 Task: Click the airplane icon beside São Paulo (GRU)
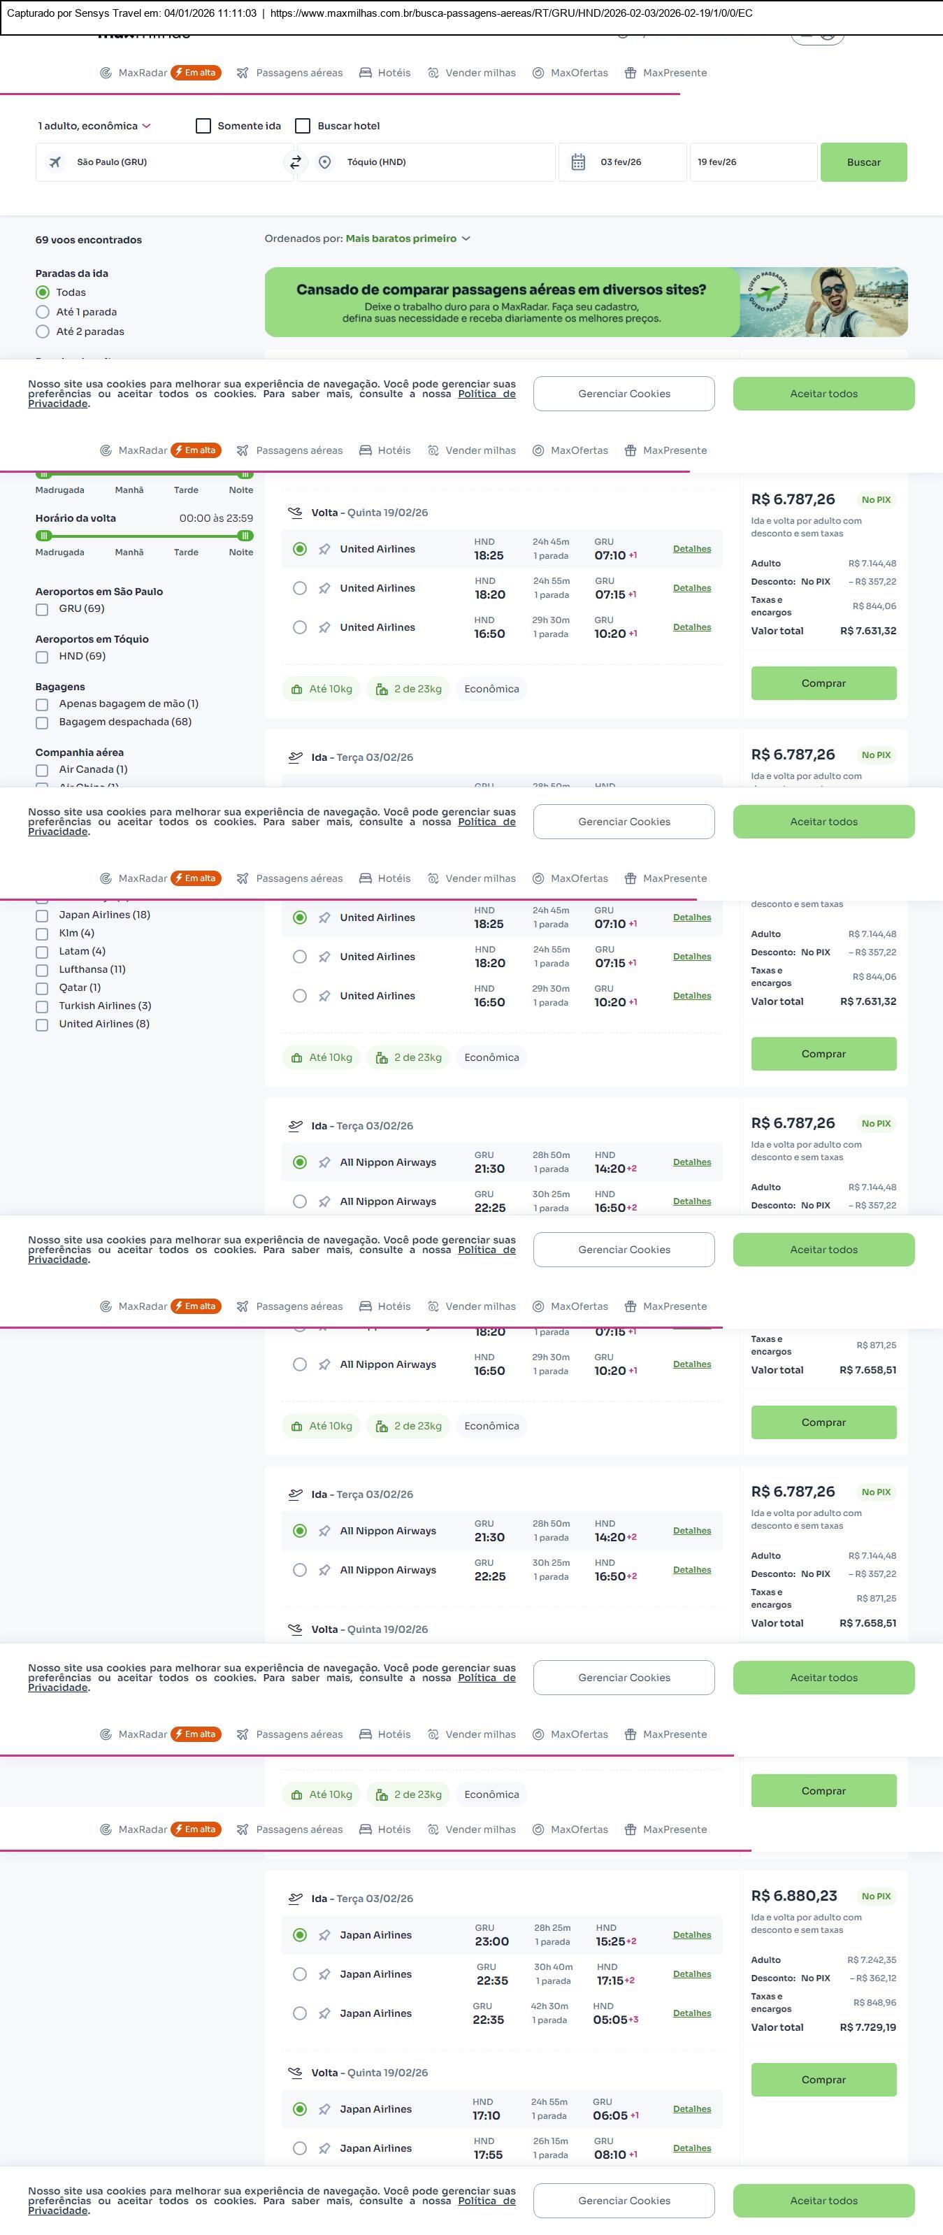55,162
